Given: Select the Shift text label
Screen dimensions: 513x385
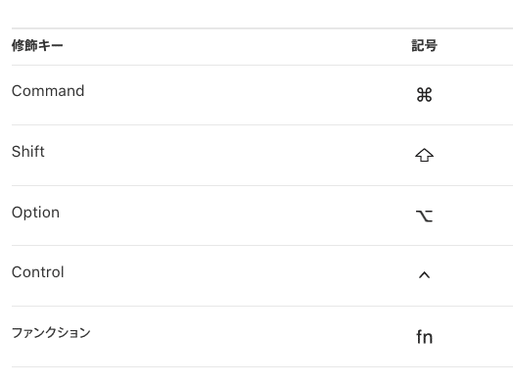Looking at the screenshot, I should [x=28, y=152].
